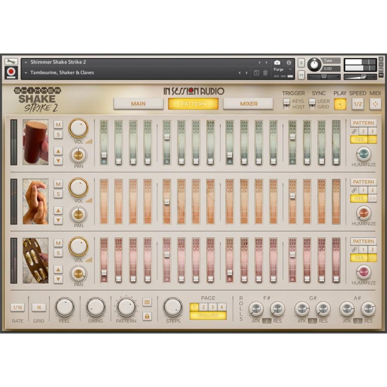Screen dimensions: 387x387
Task: Open the GRID 16 selector
Action: [x=39, y=307]
